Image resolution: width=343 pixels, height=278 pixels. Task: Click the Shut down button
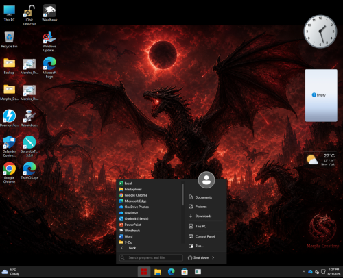click(x=198, y=257)
